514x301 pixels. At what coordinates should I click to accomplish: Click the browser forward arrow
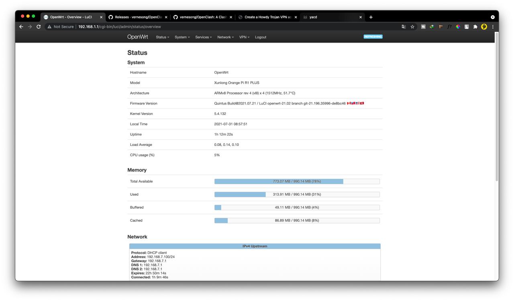tap(30, 27)
